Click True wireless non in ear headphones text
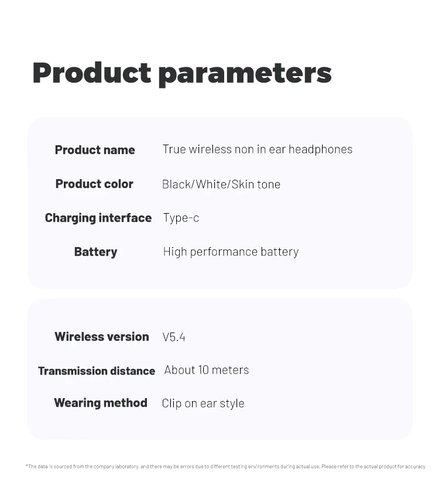 pyautogui.click(x=257, y=150)
